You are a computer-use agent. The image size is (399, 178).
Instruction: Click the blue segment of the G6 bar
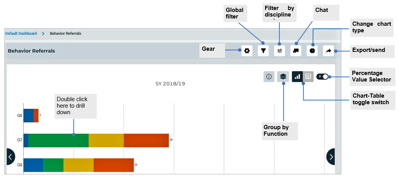tap(28, 115)
